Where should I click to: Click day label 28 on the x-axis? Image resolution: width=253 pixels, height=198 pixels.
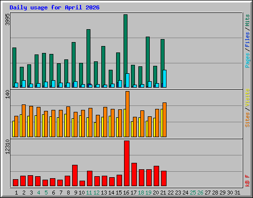(215, 193)
